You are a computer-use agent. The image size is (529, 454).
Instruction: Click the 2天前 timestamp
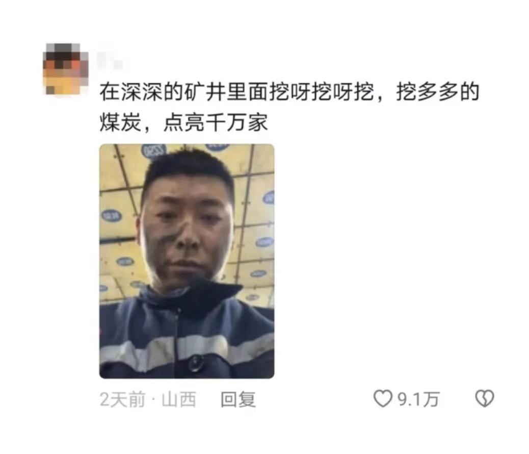pyautogui.click(x=122, y=399)
